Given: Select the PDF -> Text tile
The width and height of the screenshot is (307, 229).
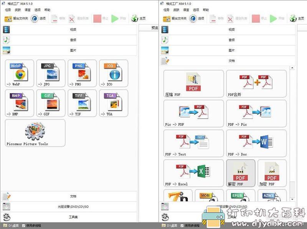Looking at the screenshot, I should point(193,143).
